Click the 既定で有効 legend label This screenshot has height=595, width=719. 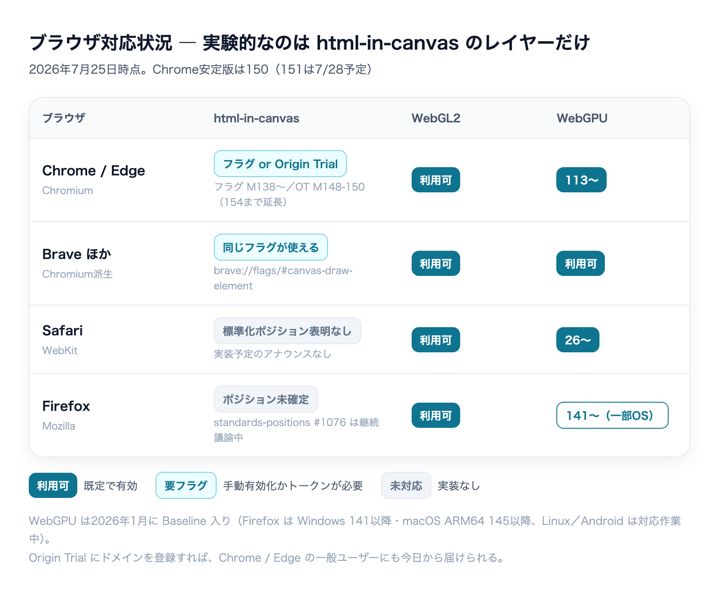point(111,486)
